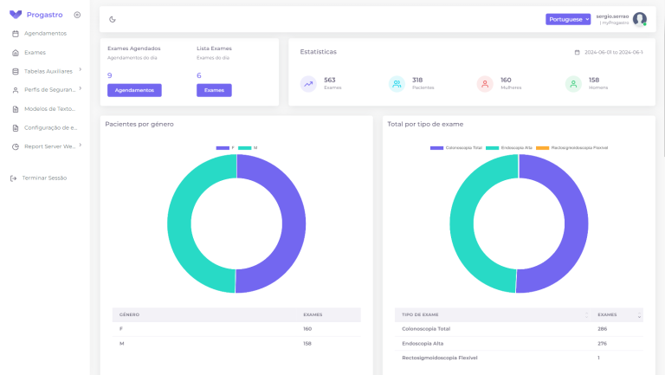Toggle Endoscopia Alta legend swatch

click(x=493, y=148)
